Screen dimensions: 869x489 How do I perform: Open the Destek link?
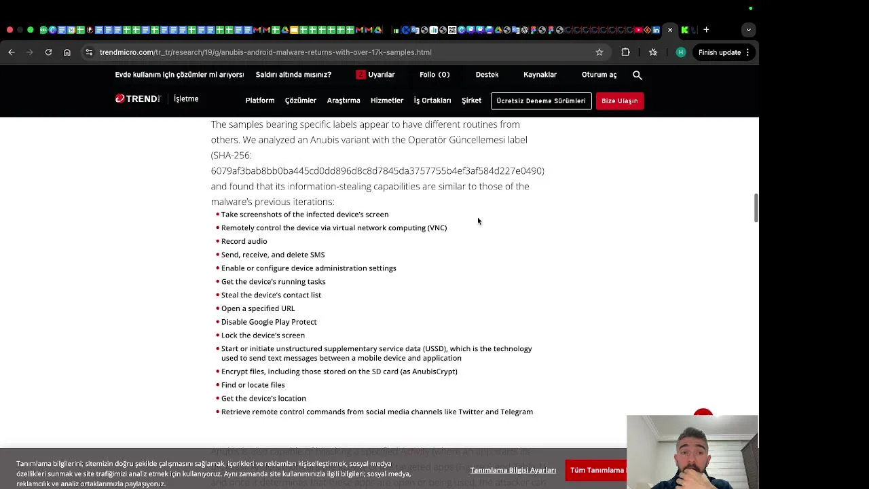(x=487, y=75)
